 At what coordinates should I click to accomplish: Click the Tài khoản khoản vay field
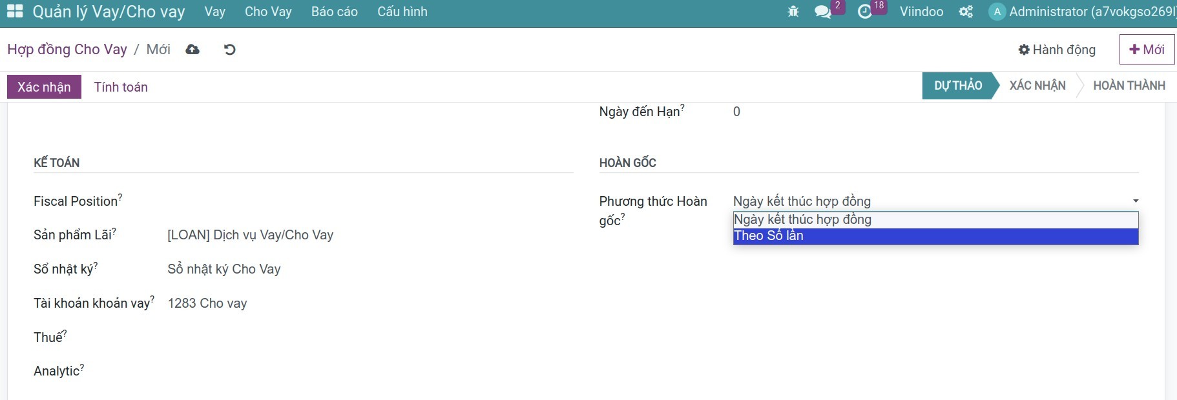[x=370, y=303]
